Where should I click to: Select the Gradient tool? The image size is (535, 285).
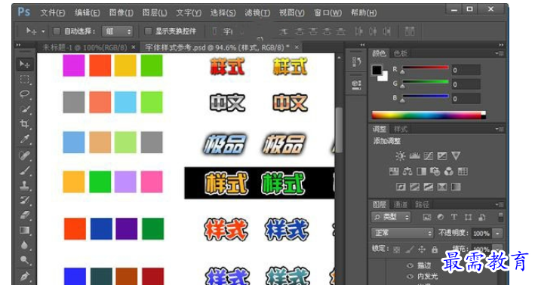point(24,230)
